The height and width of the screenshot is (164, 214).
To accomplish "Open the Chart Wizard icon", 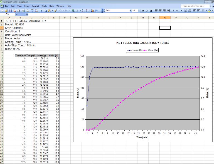I will pos(92,10).
